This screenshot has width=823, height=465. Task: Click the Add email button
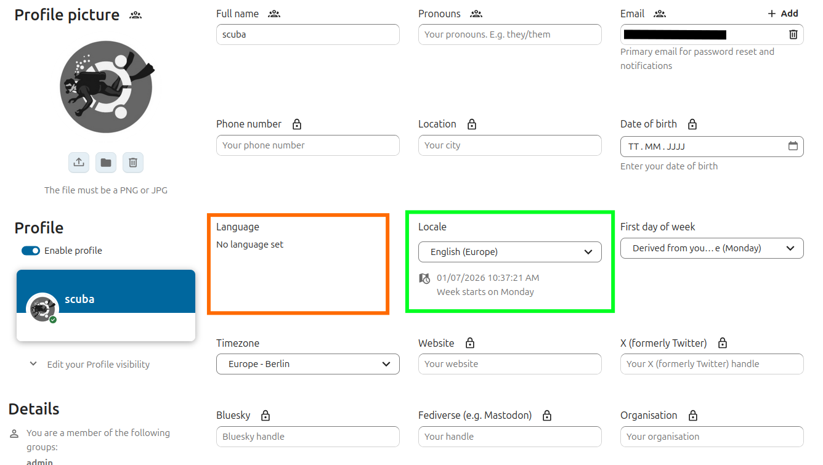tap(782, 14)
